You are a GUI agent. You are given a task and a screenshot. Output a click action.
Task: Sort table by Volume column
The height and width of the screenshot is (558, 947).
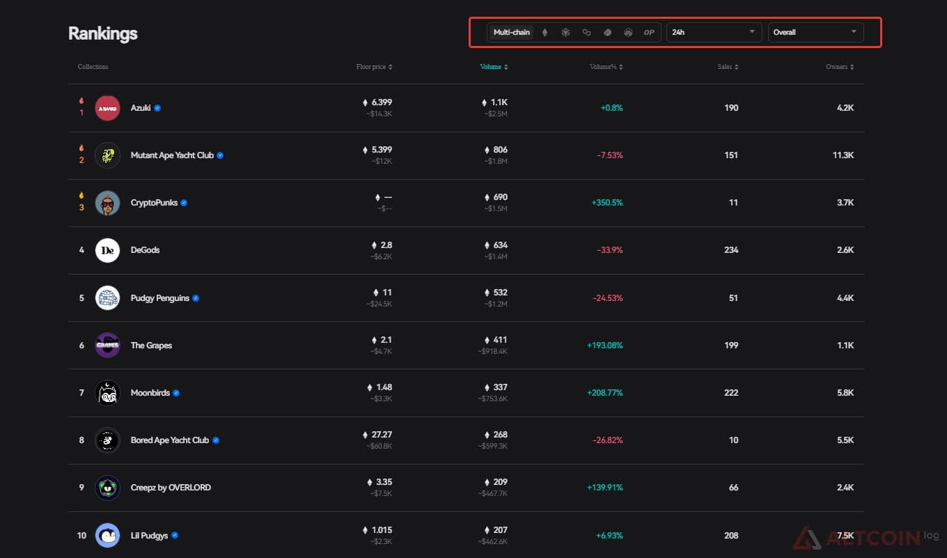[x=494, y=67]
